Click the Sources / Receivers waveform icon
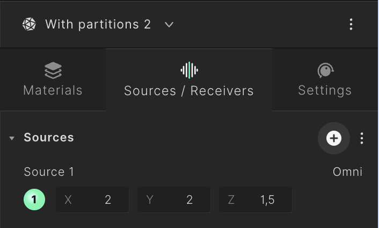379x228 pixels. click(x=189, y=70)
